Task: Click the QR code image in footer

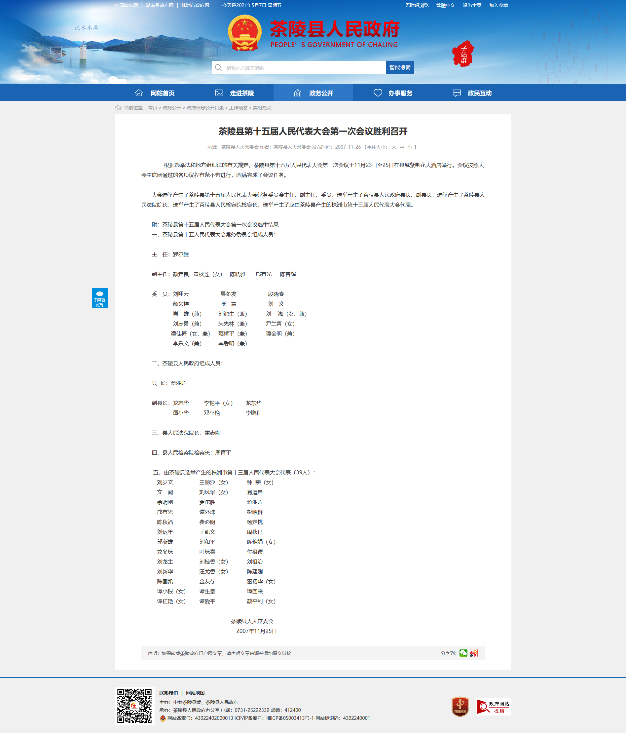Action: tap(134, 706)
